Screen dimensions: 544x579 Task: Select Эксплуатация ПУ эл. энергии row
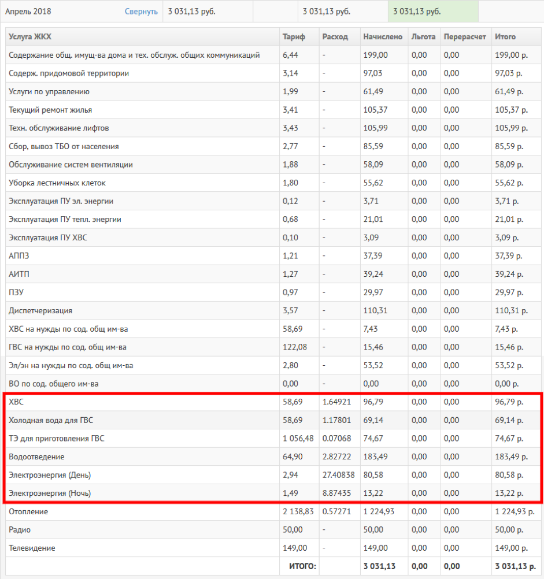[273, 201]
